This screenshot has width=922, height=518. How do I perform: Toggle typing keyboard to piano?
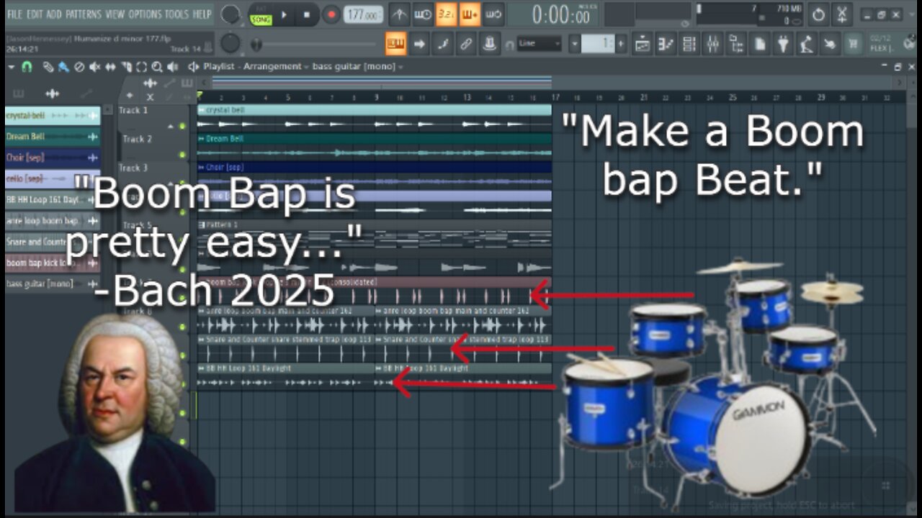coord(395,44)
